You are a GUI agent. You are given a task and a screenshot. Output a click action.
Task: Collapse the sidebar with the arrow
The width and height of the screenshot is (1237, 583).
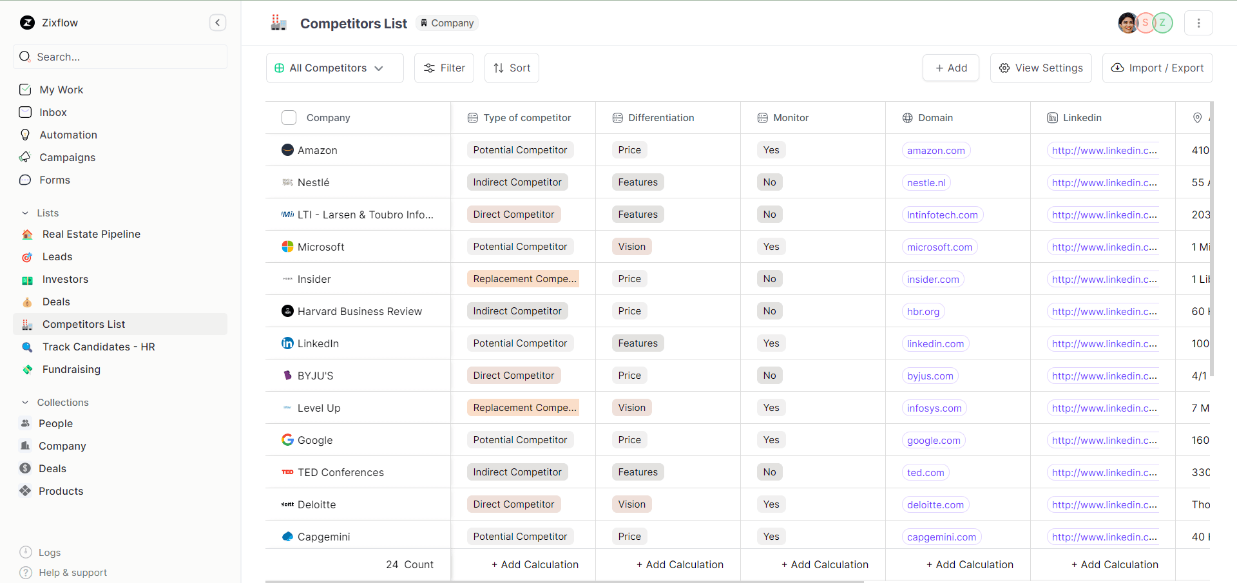[x=217, y=23]
